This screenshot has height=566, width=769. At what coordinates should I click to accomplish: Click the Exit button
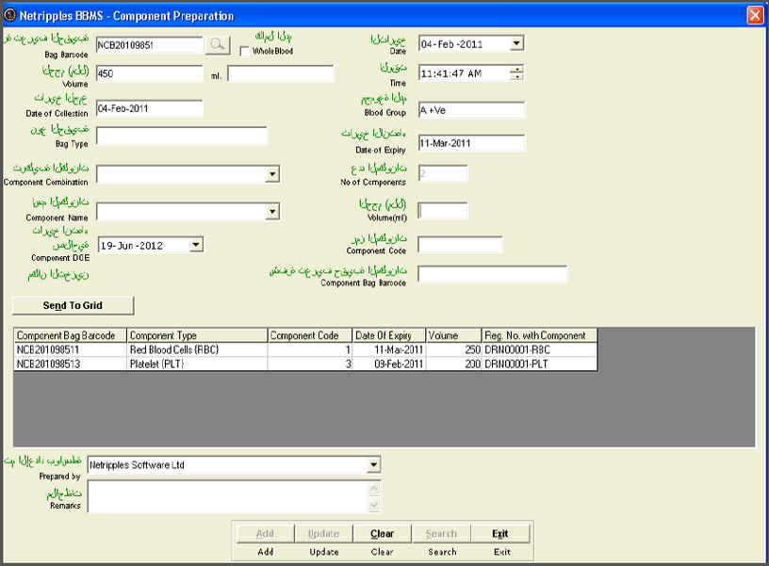pos(500,534)
